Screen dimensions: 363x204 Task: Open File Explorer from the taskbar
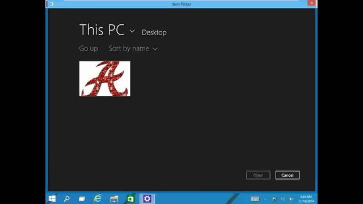pyautogui.click(x=114, y=199)
